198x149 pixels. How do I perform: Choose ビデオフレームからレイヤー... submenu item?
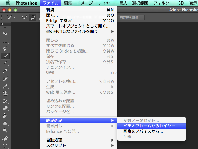tap(152, 126)
